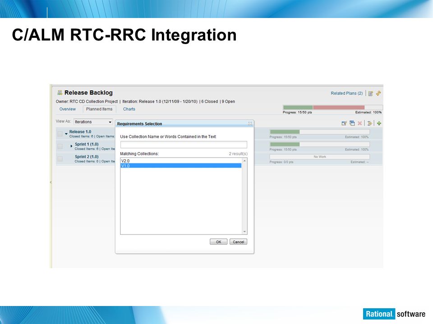The height and width of the screenshot is (324, 433).
Task: Collapse the Release 1.0 tree node
Action: (66, 134)
